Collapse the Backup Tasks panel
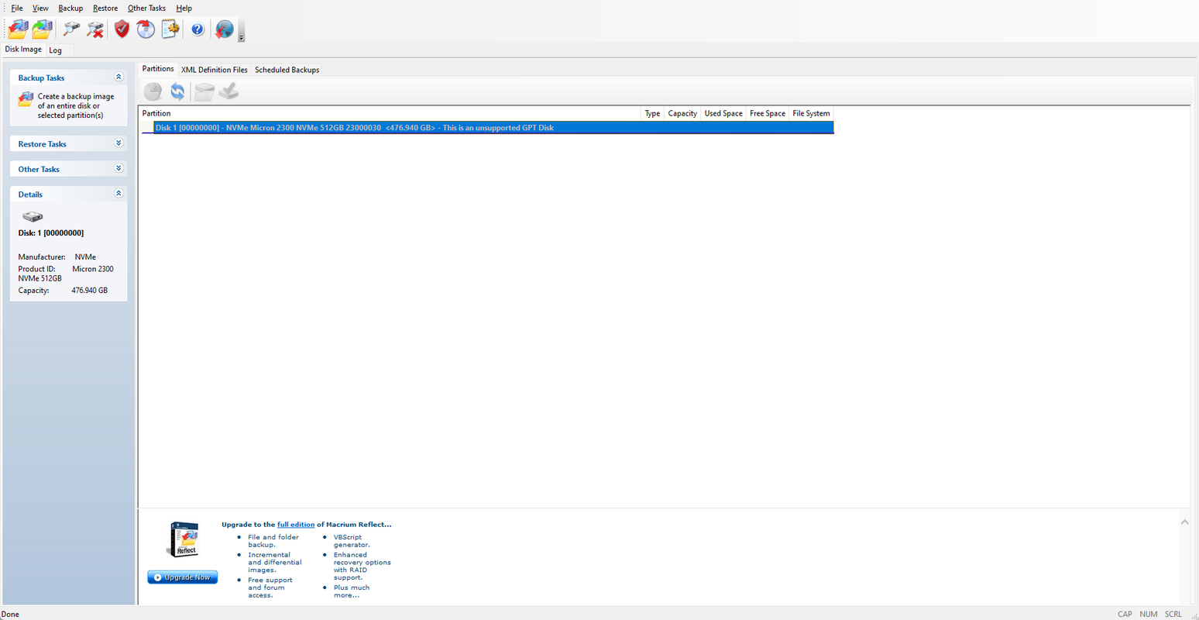1199x620 pixels. coord(119,77)
